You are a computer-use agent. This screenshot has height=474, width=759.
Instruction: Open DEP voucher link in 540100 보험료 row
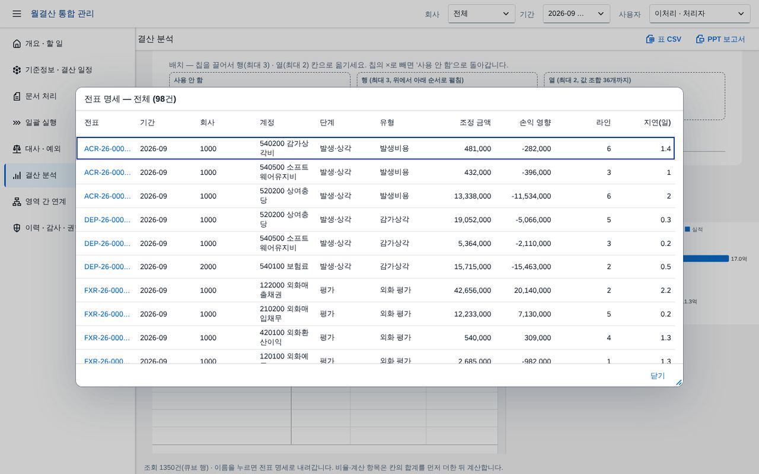point(107,267)
